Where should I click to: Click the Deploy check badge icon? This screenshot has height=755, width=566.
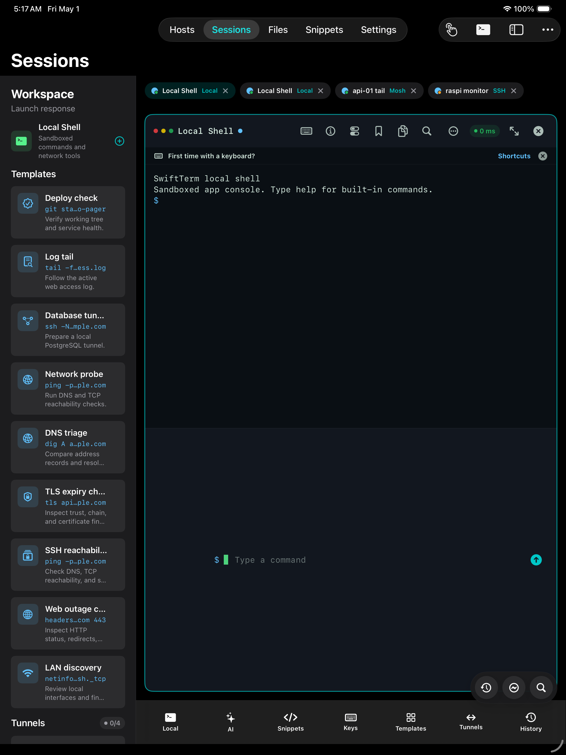coord(28,203)
